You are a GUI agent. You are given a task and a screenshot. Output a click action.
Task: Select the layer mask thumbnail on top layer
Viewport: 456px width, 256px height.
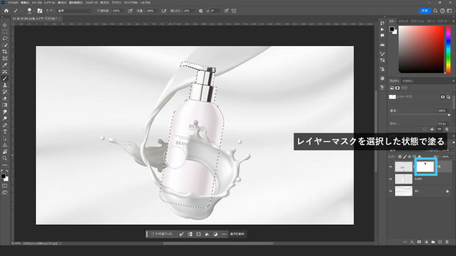tap(425, 167)
